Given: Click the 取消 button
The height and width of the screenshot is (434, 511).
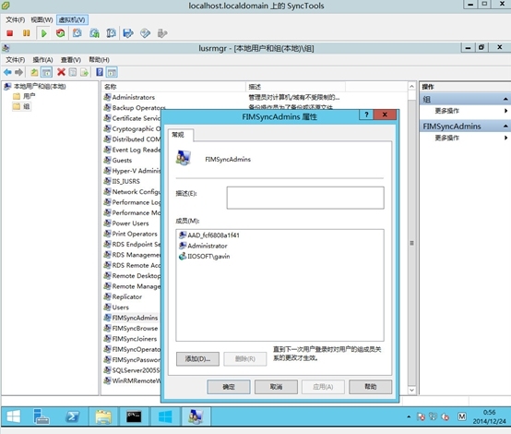Looking at the screenshot, I should point(276,387).
